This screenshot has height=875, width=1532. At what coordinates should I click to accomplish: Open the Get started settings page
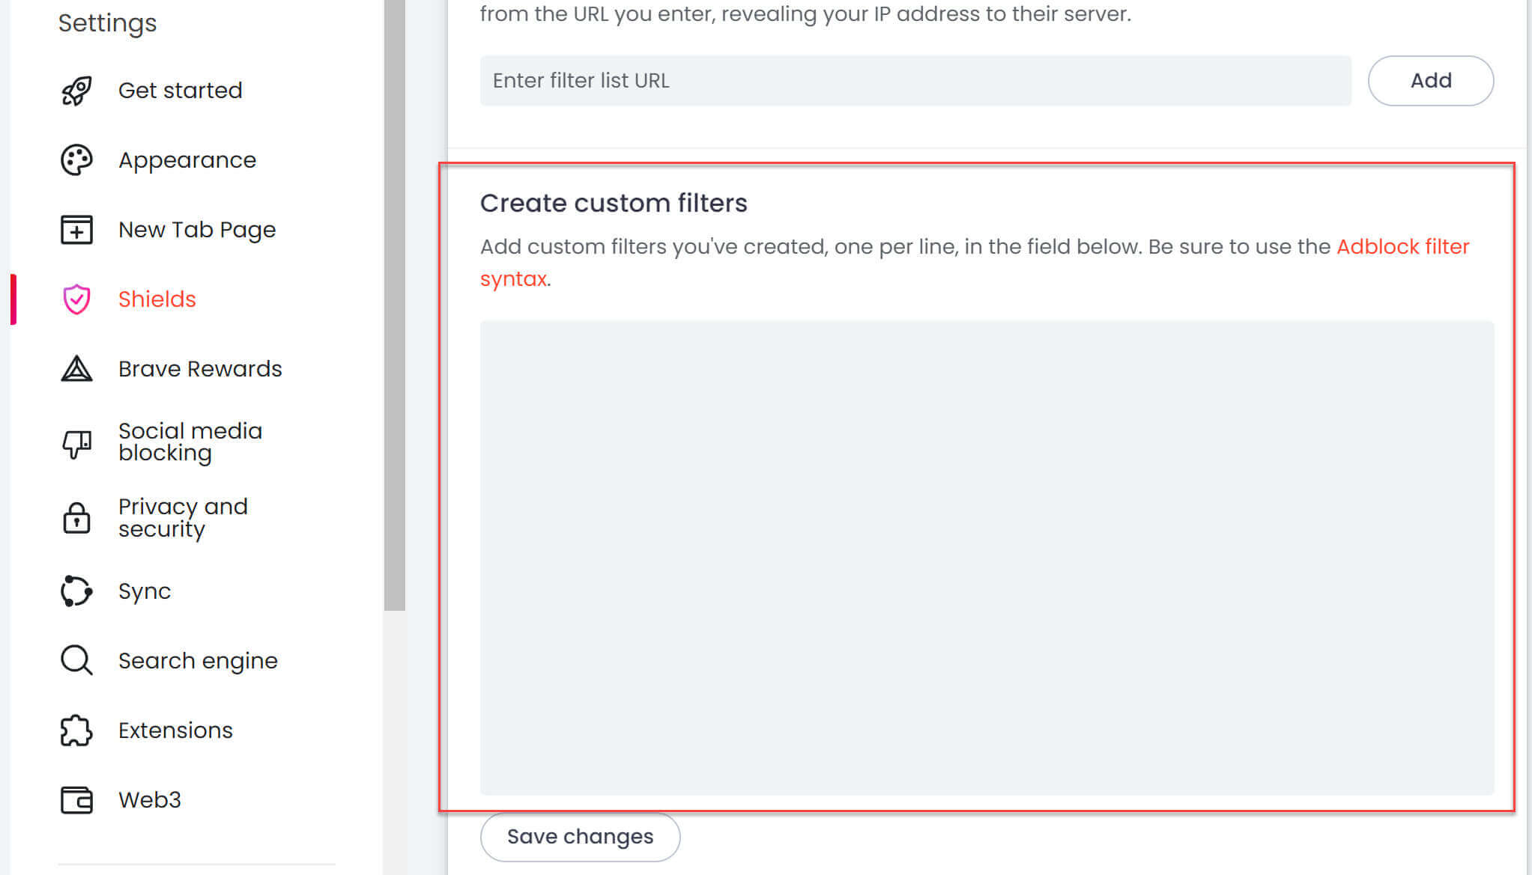[x=181, y=91]
